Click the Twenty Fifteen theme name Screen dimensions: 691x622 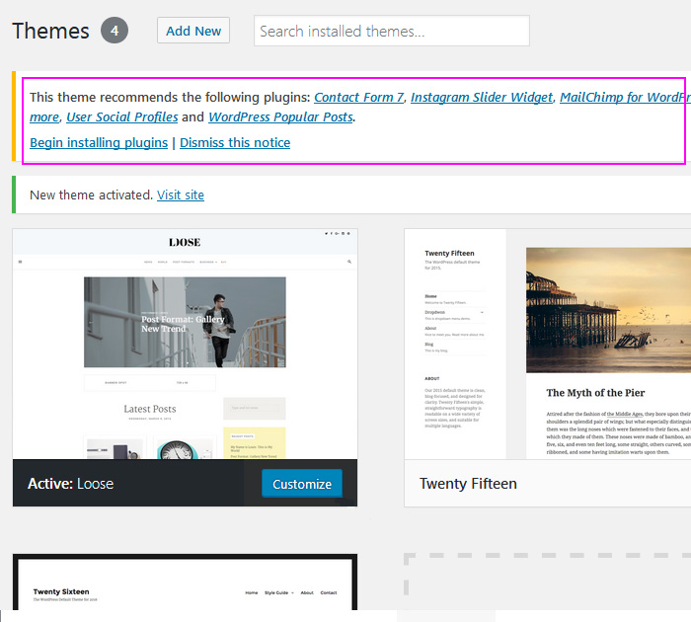coord(468,484)
